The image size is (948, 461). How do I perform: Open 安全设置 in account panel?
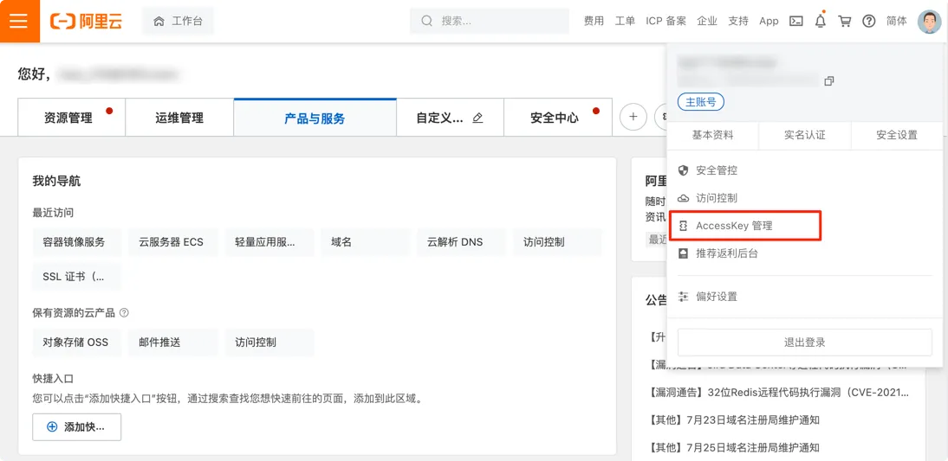coord(897,135)
